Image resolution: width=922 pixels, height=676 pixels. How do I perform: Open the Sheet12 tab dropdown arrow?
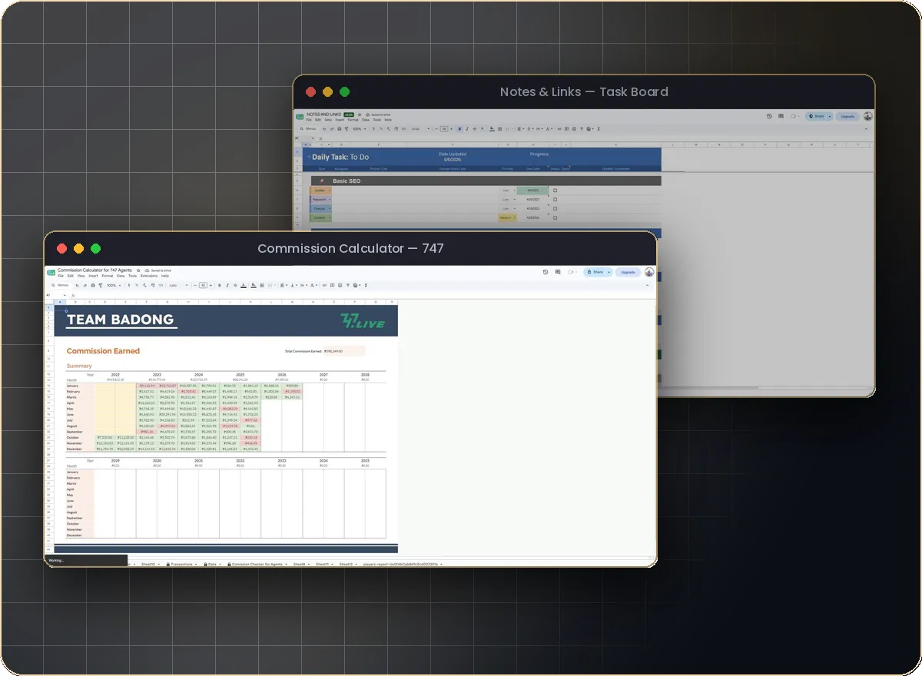[357, 564]
